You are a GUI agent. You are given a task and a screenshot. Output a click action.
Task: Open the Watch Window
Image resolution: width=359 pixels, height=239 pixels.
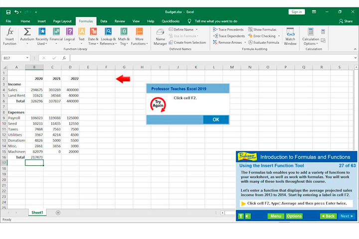click(x=290, y=36)
